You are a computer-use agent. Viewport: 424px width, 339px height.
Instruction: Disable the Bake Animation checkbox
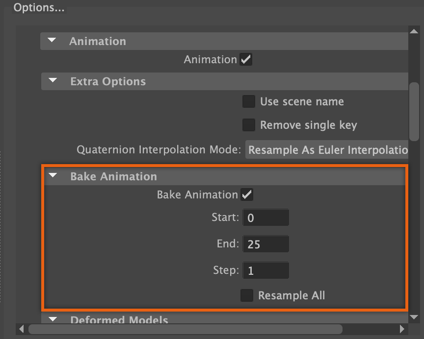(x=247, y=195)
